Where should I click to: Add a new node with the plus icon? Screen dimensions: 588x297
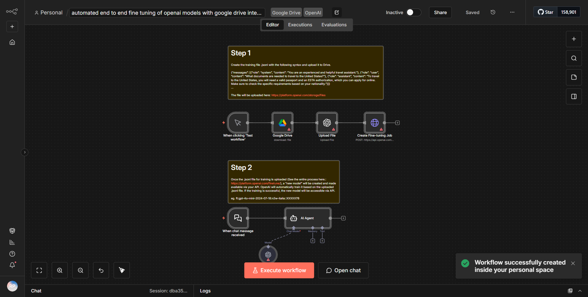pyautogui.click(x=574, y=39)
